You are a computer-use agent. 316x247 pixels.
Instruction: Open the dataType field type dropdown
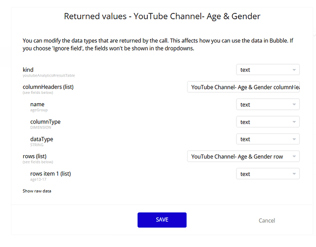click(268, 139)
